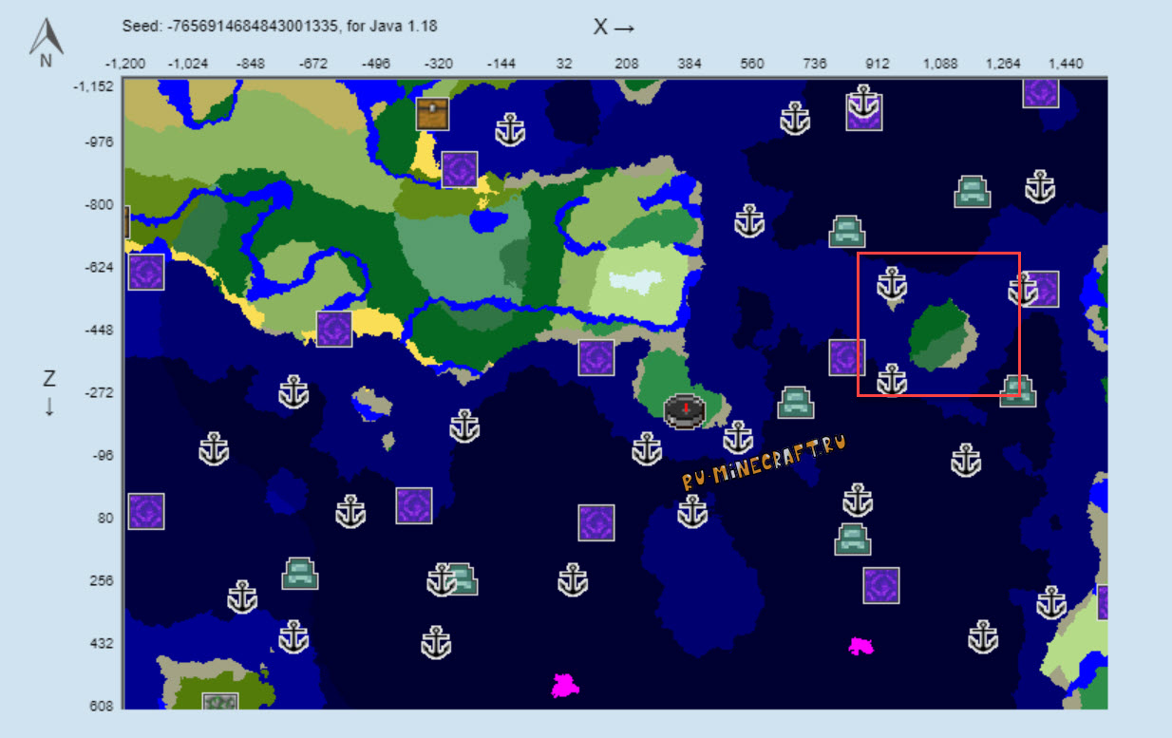Viewport: 1172px width, 738px height.
Task: Select shipwreck anchor southeast of the spawn compass
Action: pos(738,438)
